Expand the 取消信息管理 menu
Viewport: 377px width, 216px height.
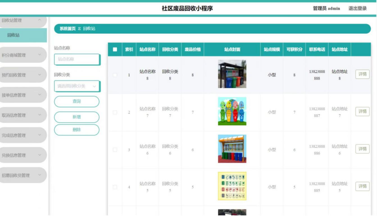(x=23, y=115)
